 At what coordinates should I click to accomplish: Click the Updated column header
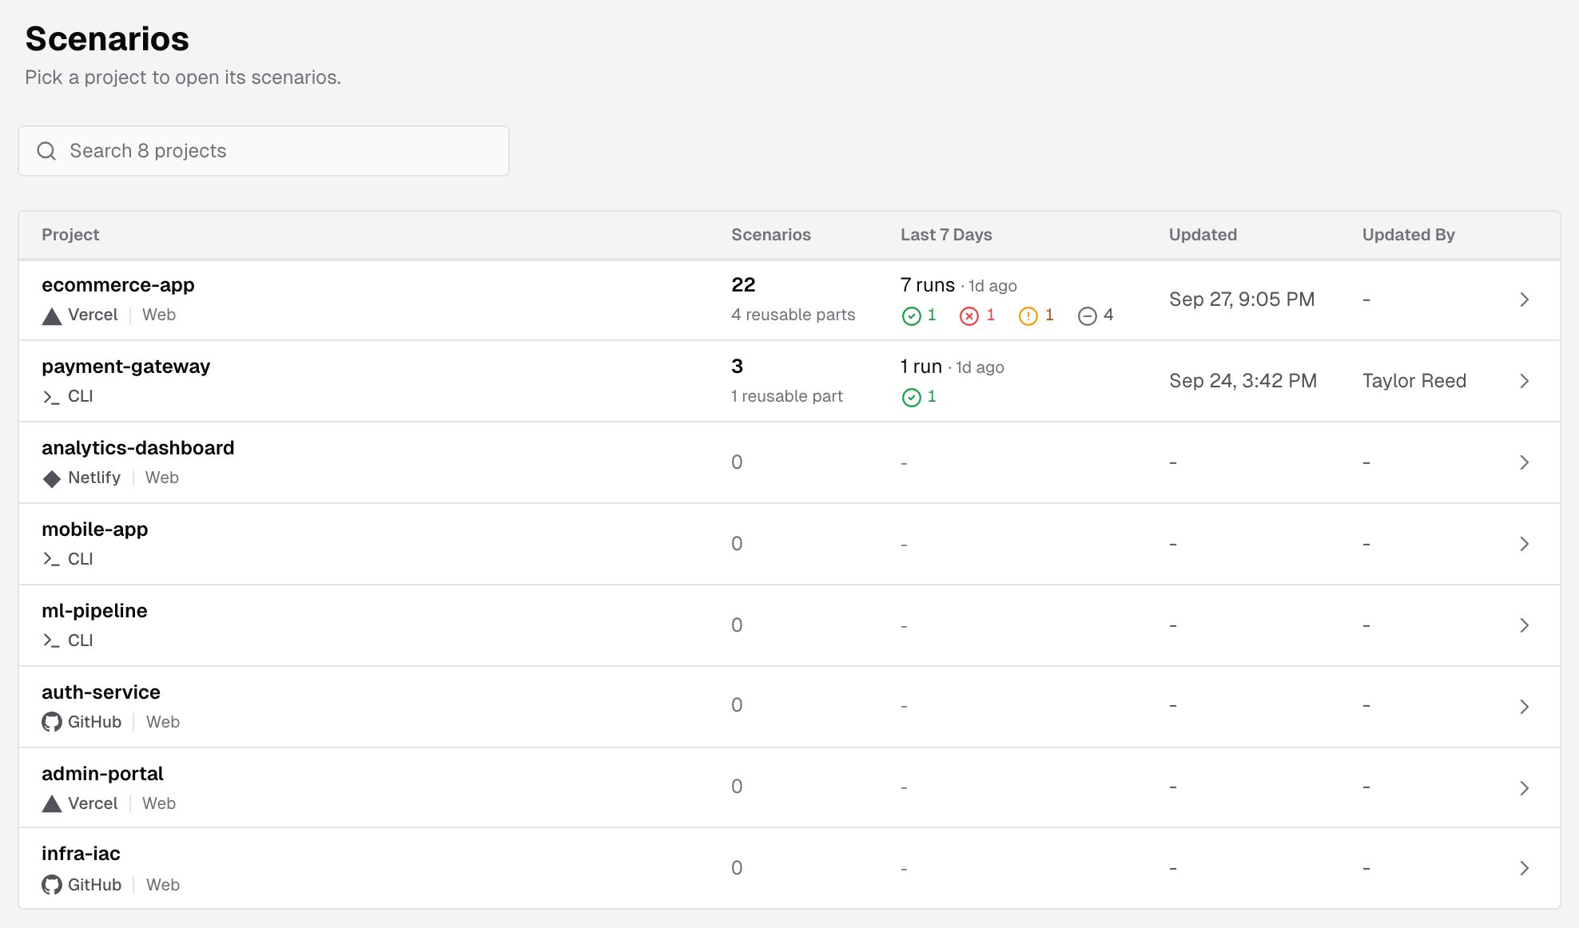pyautogui.click(x=1203, y=235)
